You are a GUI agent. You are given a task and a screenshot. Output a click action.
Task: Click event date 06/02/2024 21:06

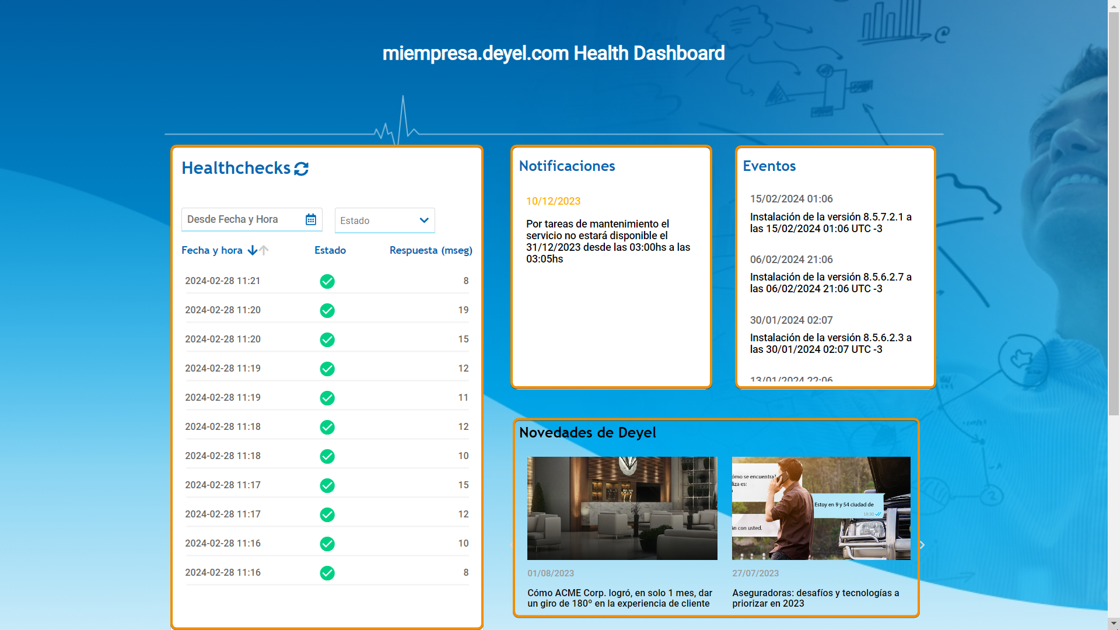(x=792, y=260)
